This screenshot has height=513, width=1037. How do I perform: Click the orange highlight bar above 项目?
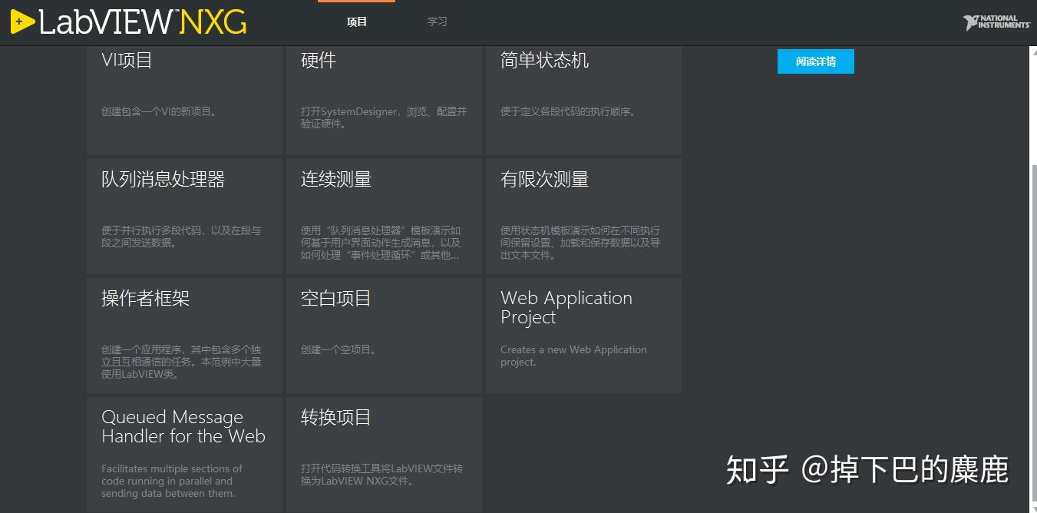[356, 2]
